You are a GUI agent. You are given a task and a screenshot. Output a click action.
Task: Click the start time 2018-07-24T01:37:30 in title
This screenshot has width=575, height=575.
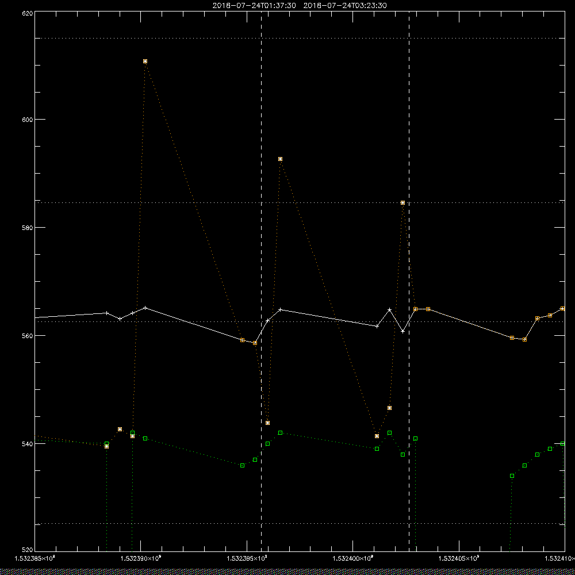coord(254,6)
